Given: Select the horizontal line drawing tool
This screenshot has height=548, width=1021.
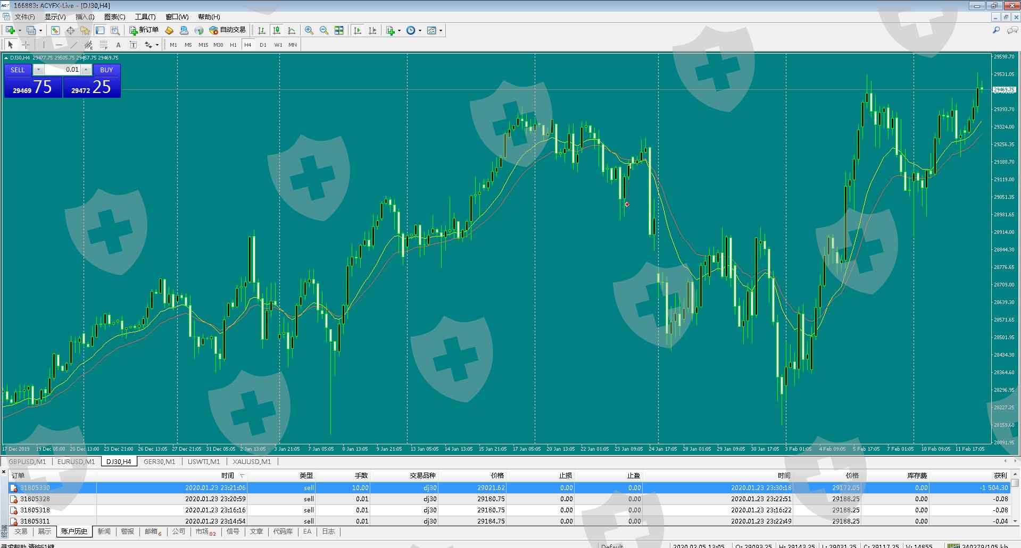Looking at the screenshot, I should click(x=59, y=45).
